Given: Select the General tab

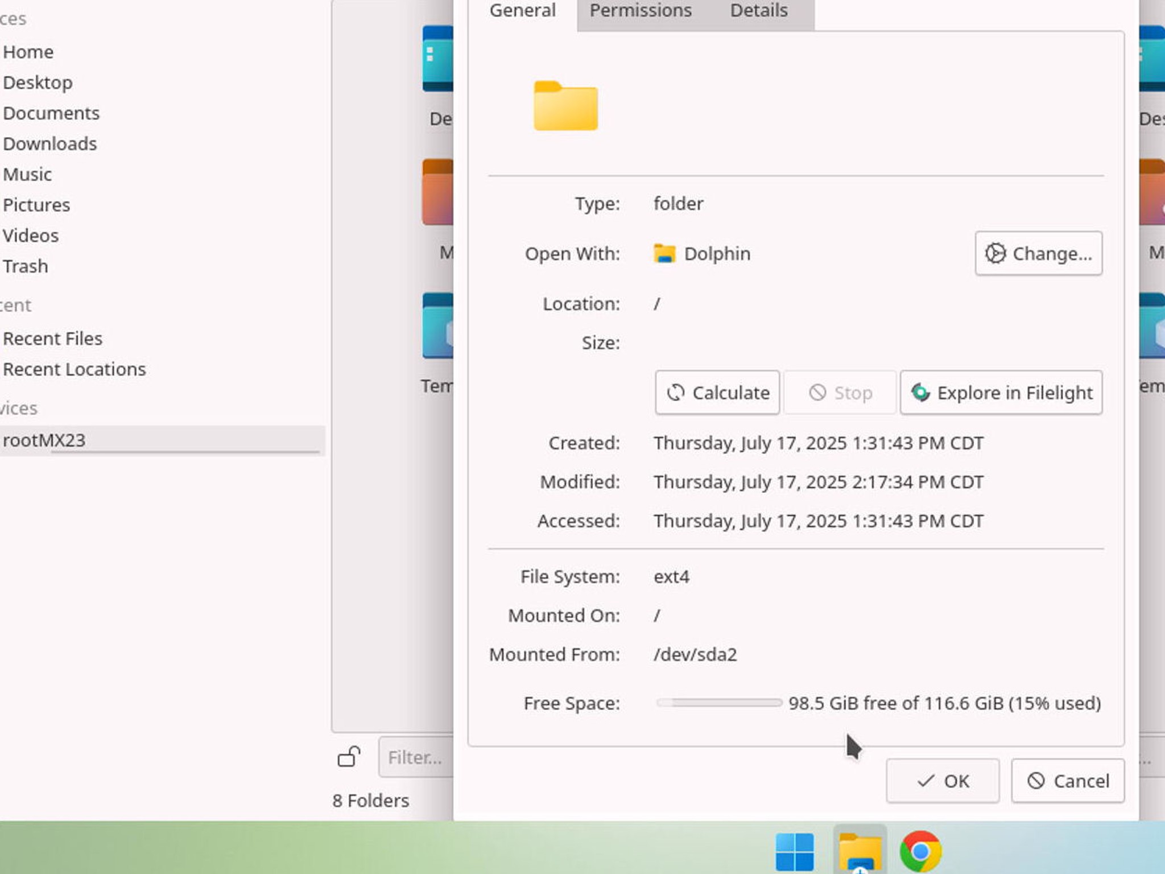Looking at the screenshot, I should pyautogui.click(x=522, y=11).
